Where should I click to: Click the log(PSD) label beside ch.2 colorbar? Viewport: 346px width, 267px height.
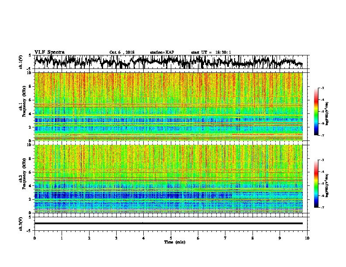tap(327, 185)
